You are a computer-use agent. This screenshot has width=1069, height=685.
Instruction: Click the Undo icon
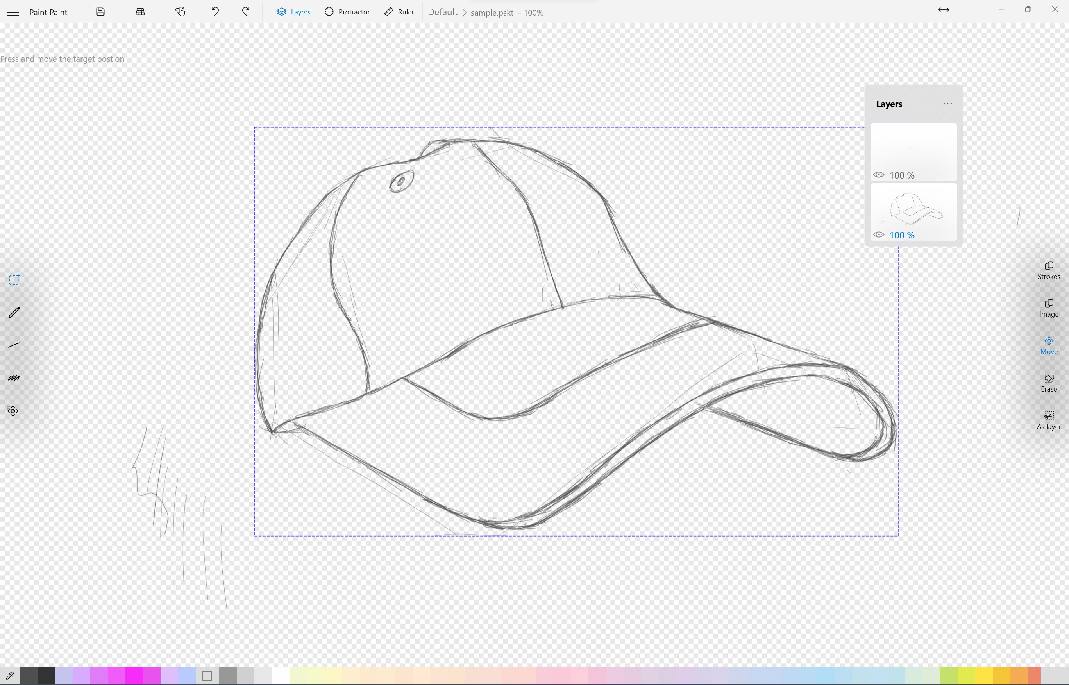coord(215,12)
